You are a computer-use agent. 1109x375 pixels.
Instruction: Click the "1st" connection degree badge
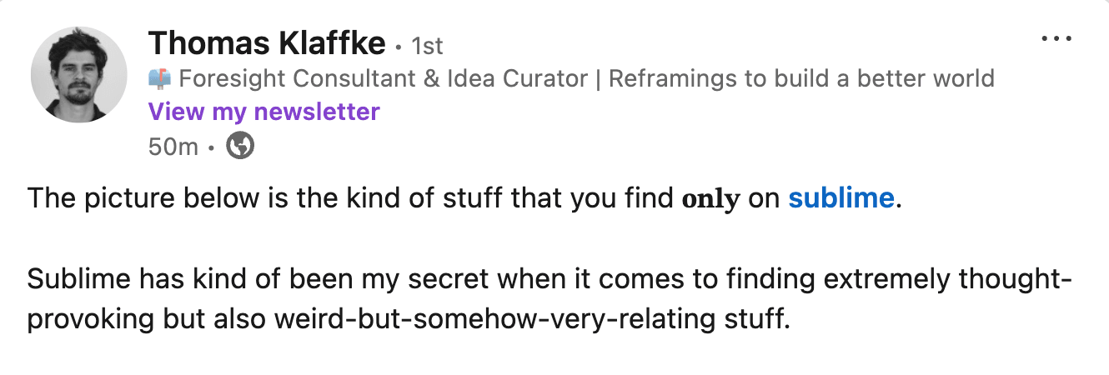click(x=427, y=44)
